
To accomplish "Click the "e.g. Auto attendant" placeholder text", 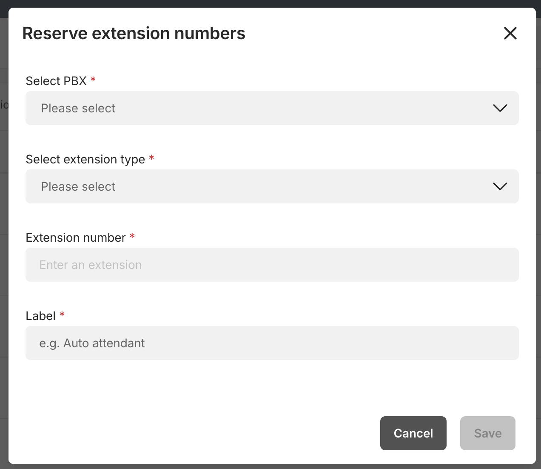I will click(x=92, y=343).
